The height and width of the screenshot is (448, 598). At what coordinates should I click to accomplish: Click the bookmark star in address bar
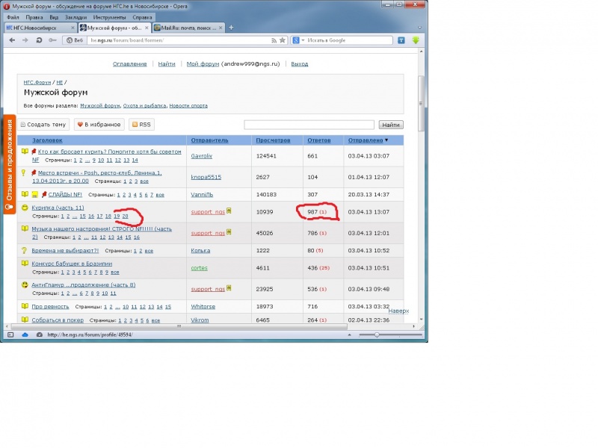283,40
